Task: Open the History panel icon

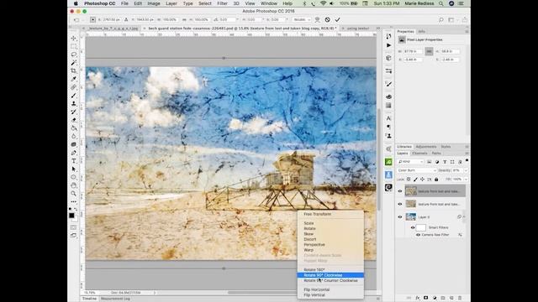Action: [x=388, y=37]
